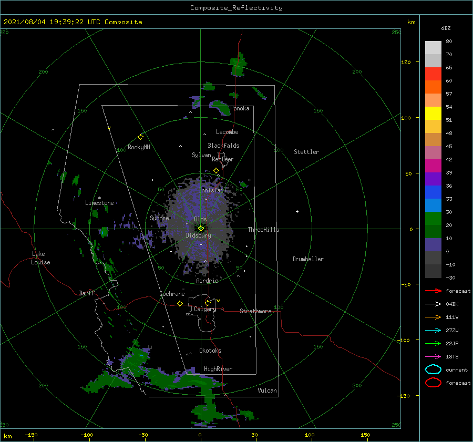Click the Okotoks town label
Image resolution: width=473 pixels, height=442 pixels.
[x=211, y=351]
